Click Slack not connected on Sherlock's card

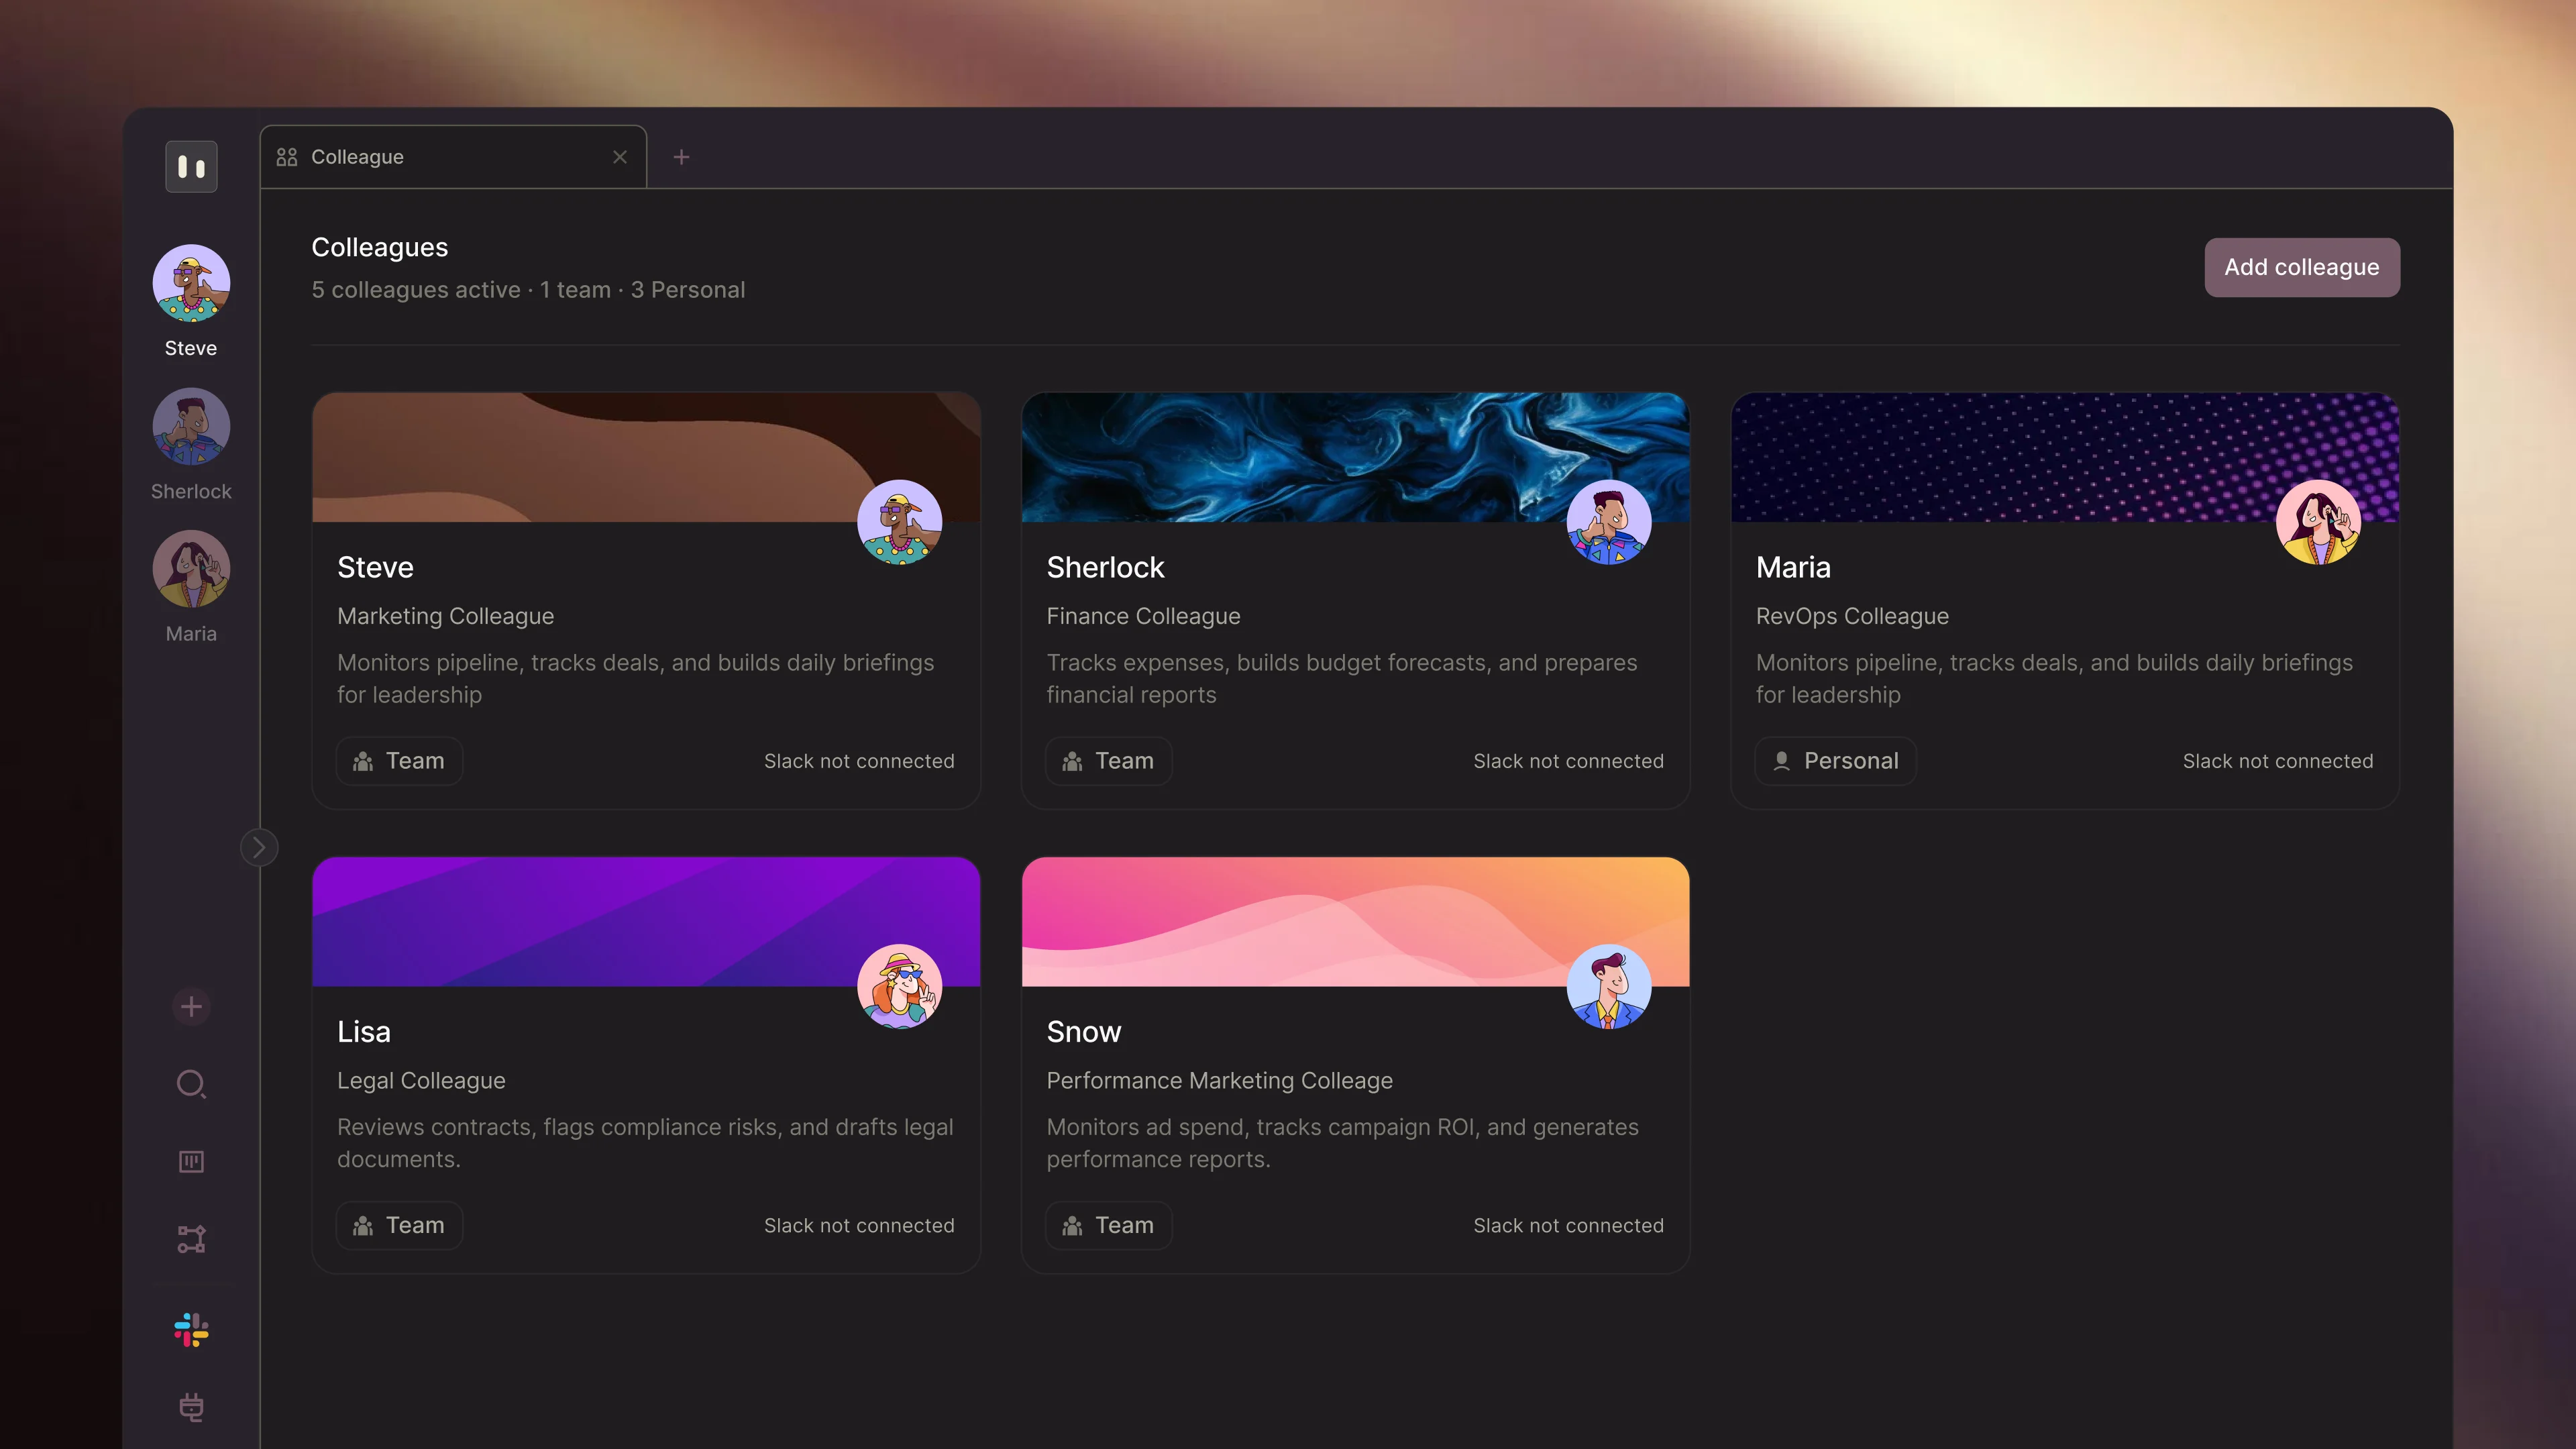1568,761
